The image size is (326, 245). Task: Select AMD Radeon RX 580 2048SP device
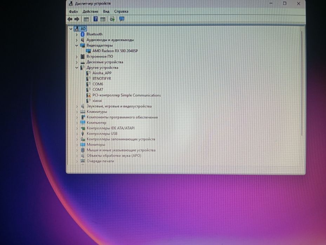click(115, 51)
